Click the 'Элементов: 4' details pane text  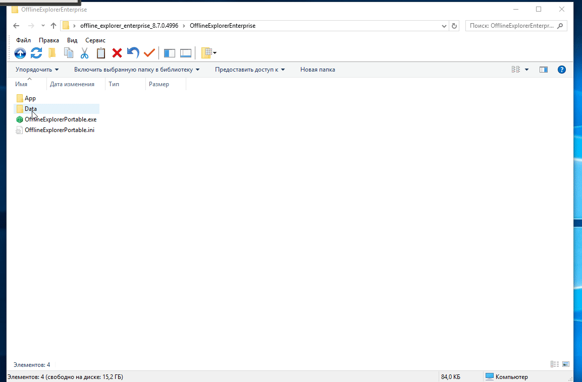(x=32, y=365)
